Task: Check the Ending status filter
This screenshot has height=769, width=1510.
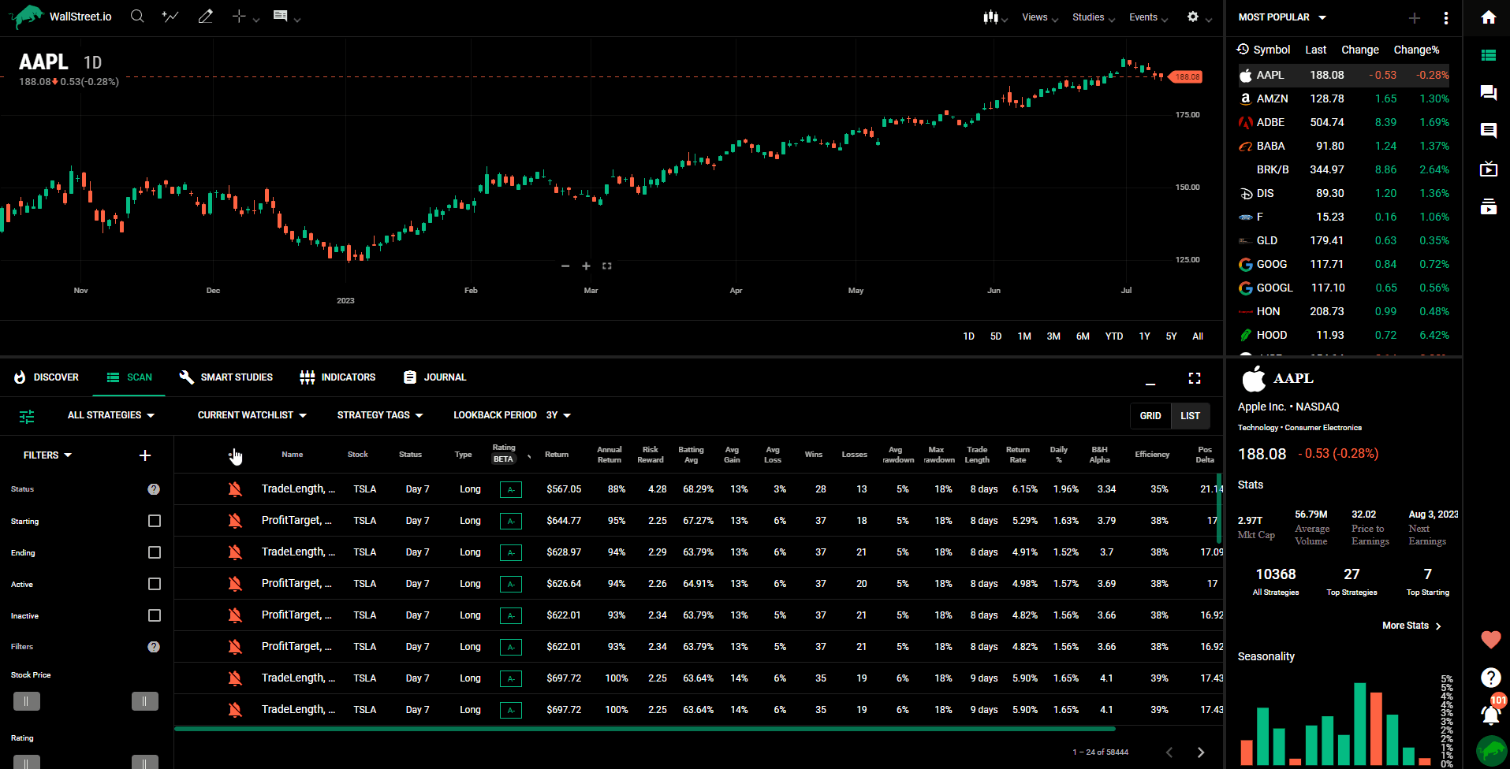Action: pyautogui.click(x=155, y=552)
